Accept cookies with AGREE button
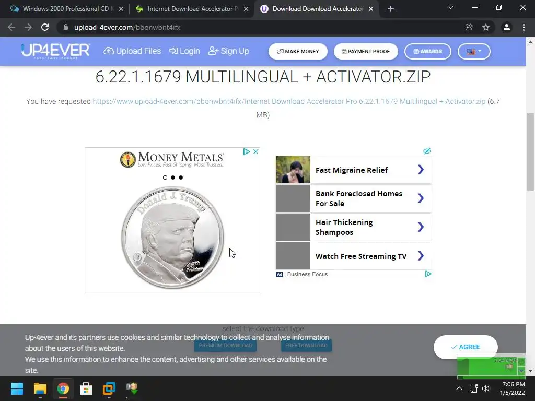535x401 pixels. tap(466, 347)
